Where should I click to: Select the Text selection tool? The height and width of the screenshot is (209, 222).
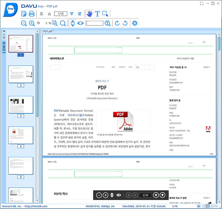(97, 14)
